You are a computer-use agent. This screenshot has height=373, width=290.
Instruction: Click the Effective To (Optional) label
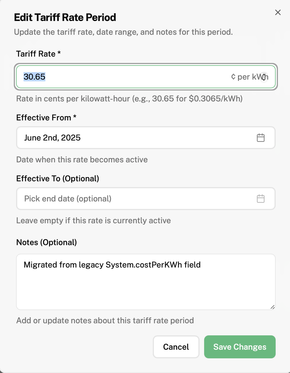(57, 178)
